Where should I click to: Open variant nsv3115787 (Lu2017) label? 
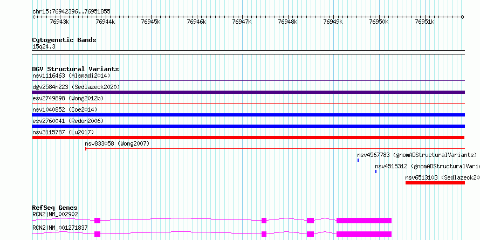click(x=63, y=132)
